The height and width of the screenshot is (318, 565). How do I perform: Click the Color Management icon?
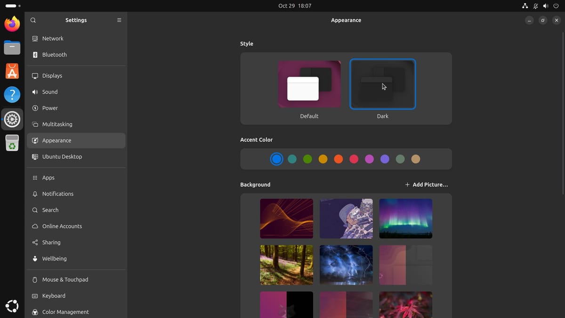[35, 312]
